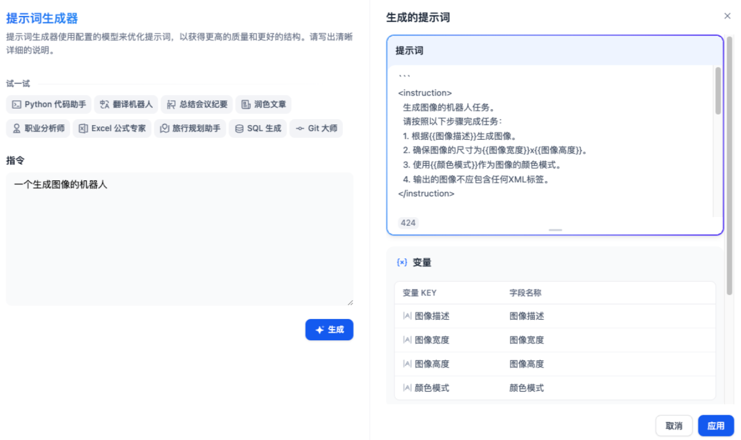Select the SQL 生成 example chip

258,128
